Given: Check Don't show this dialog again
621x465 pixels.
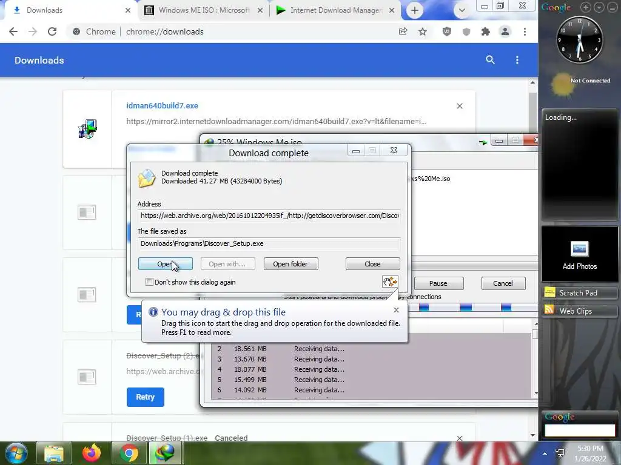Looking at the screenshot, I should click(x=149, y=282).
